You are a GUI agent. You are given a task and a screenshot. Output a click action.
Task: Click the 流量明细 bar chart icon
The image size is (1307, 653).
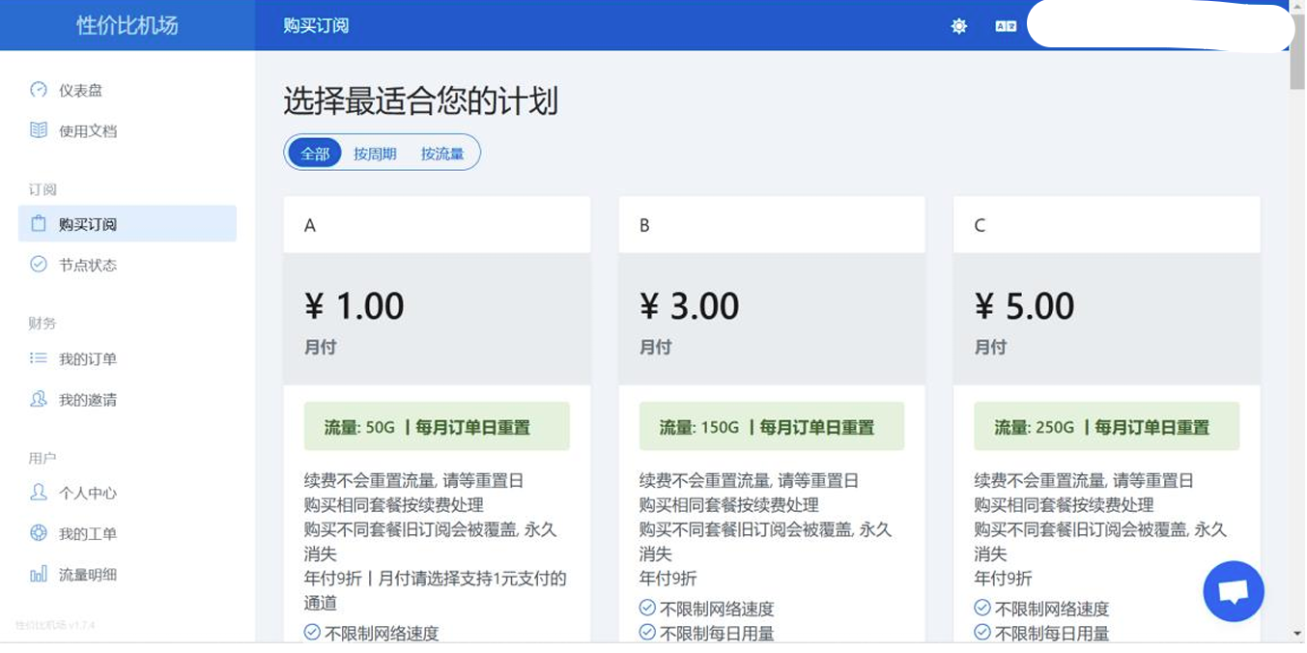click(39, 574)
